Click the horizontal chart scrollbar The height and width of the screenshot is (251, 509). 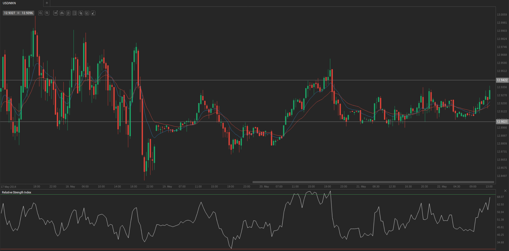click(x=373, y=182)
